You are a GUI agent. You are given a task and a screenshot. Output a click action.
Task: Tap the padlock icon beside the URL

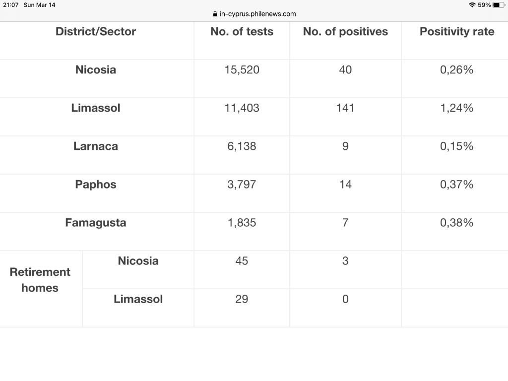215,14
